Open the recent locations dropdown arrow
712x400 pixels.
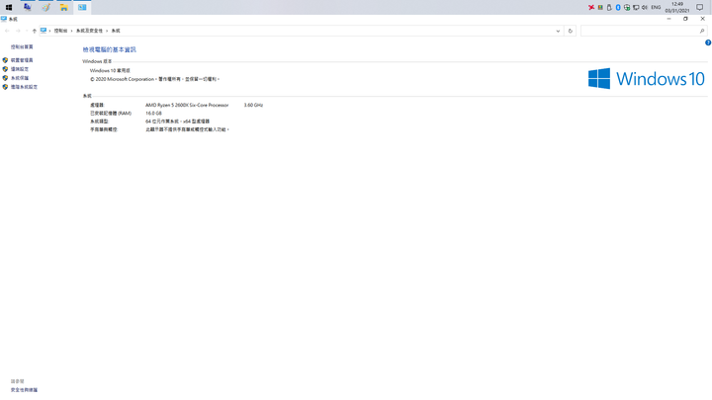point(27,31)
